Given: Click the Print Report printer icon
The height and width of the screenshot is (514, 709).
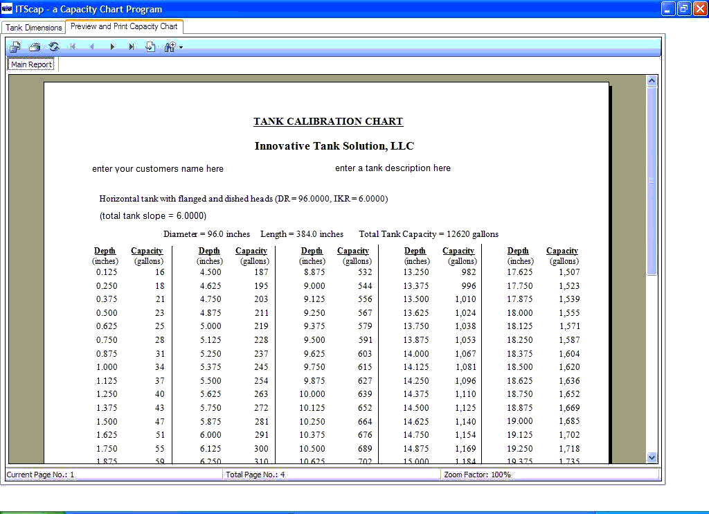Looking at the screenshot, I should [35, 46].
